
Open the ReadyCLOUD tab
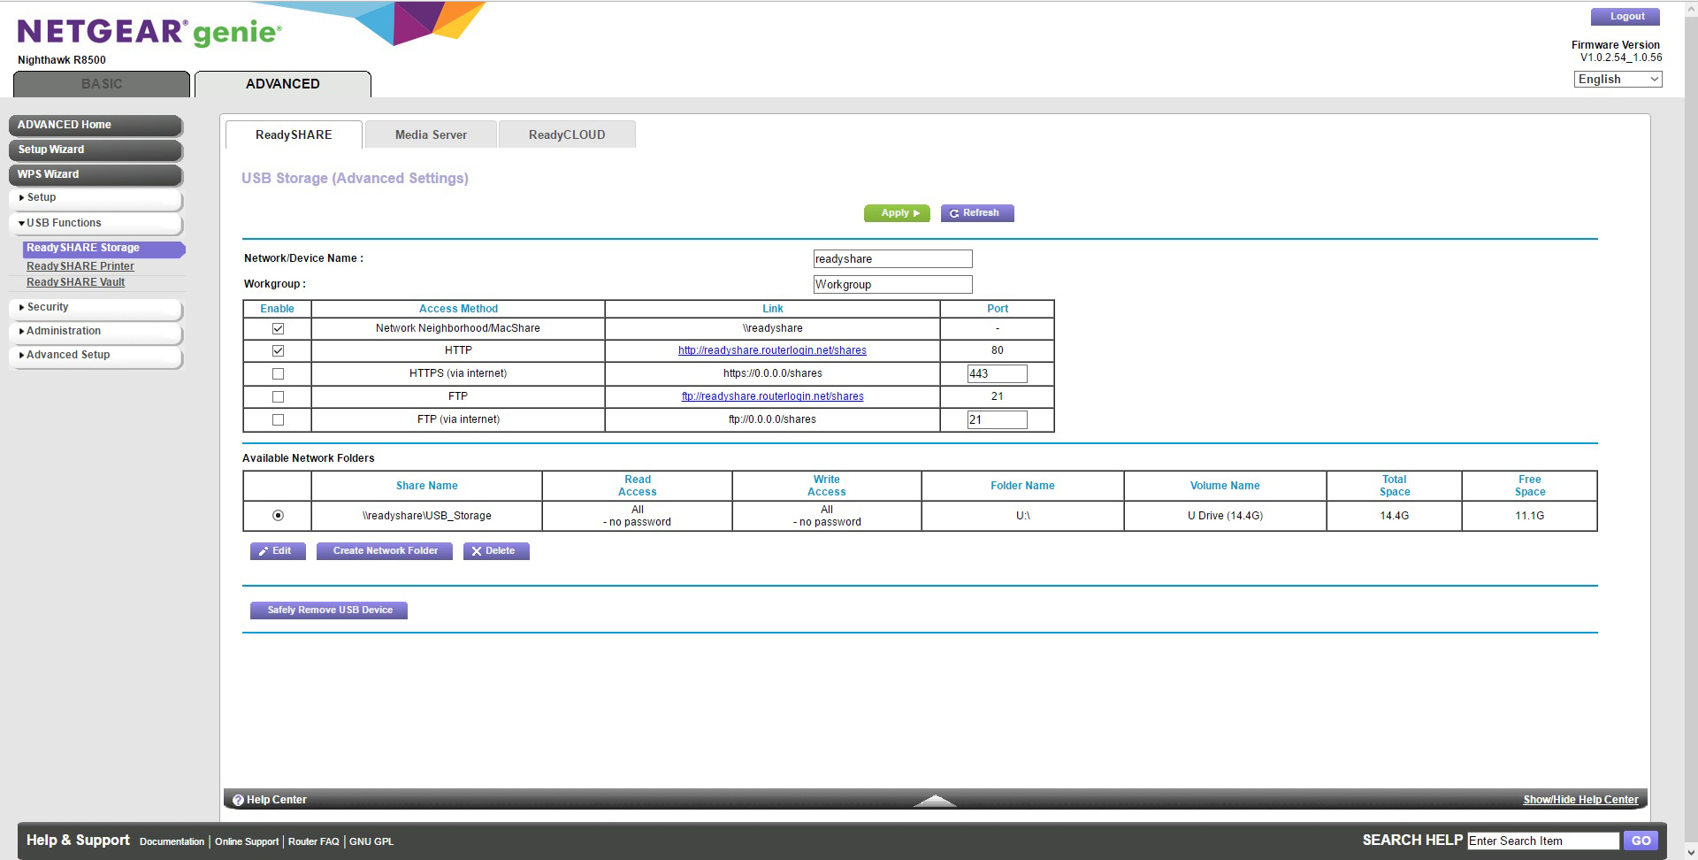[567, 134]
